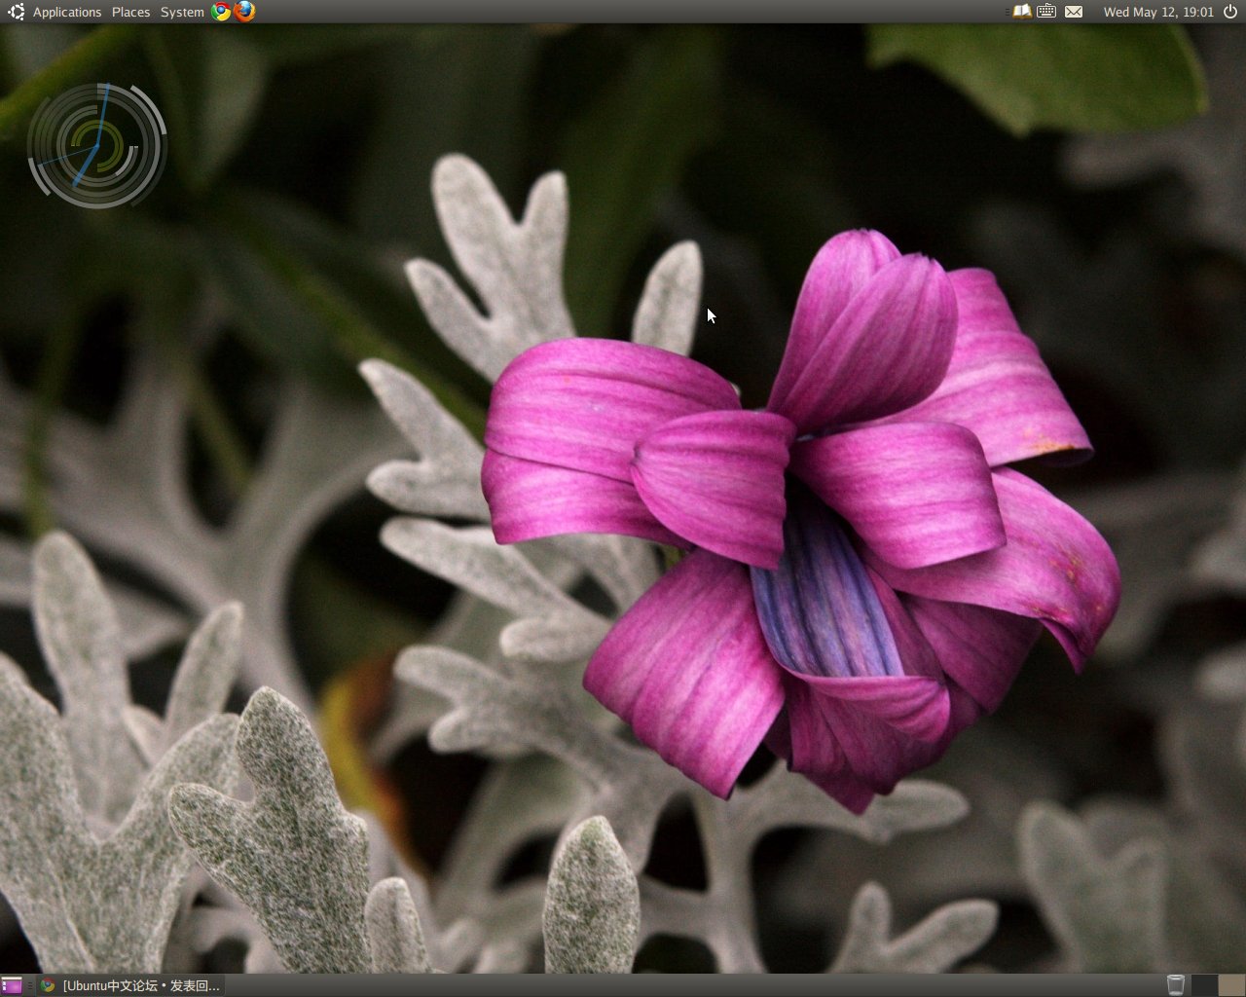Switch to the Ubuntu中文论坛 Chrome window in the taskbar
The width and height of the screenshot is (1246, 997).
(130, 985)
